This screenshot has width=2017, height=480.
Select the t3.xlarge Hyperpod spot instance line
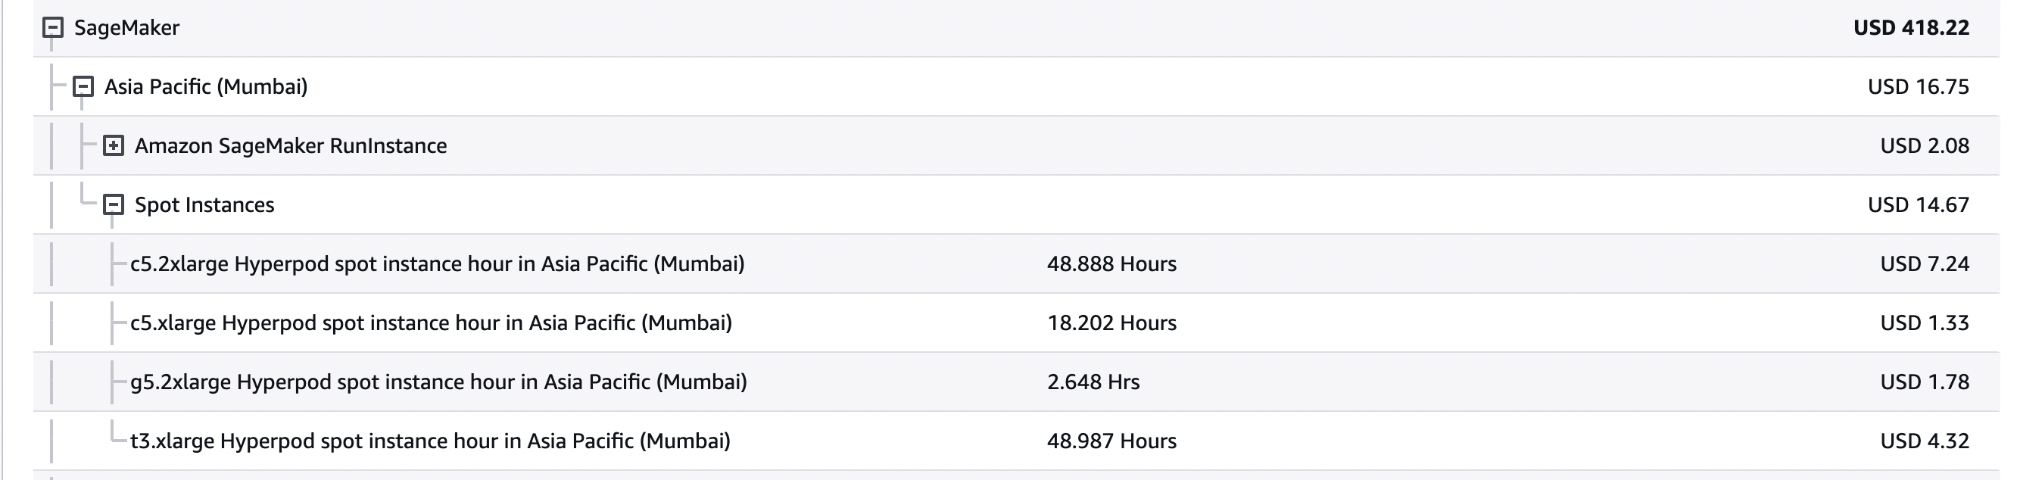(430, 441)
